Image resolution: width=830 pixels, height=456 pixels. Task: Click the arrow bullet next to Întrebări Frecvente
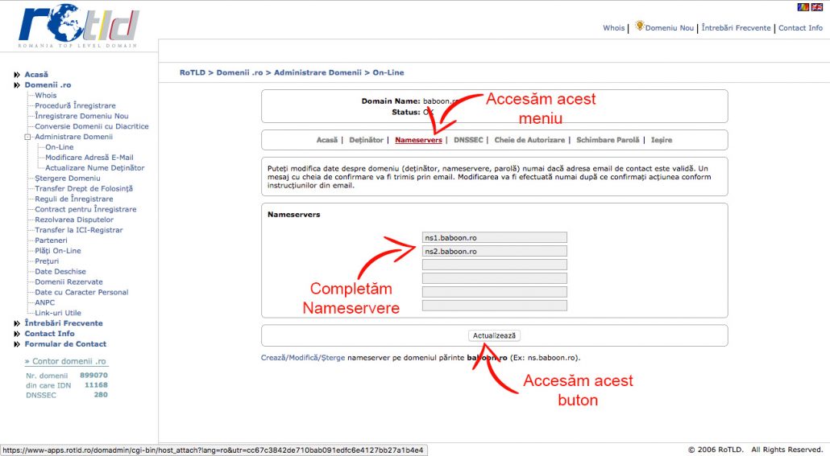pos(17,323)
